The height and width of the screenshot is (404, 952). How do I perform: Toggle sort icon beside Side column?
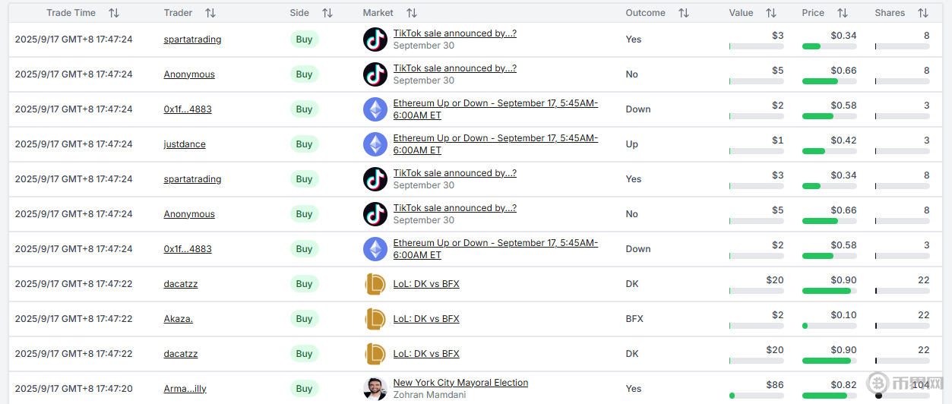[327, 13]
